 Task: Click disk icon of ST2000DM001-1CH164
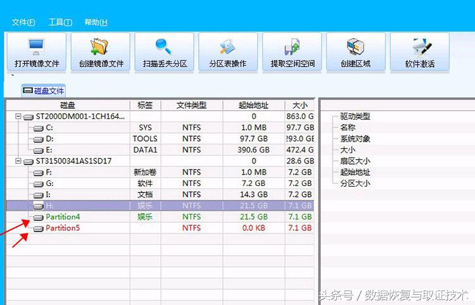tap(28, 117)
